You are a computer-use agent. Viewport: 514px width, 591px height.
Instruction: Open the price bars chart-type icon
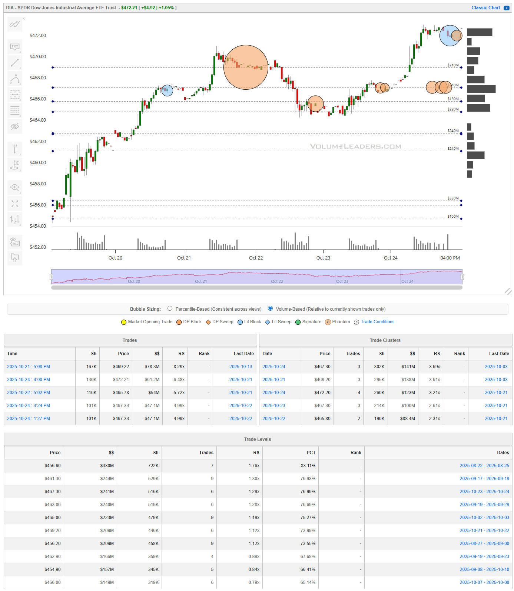[15, 219]
